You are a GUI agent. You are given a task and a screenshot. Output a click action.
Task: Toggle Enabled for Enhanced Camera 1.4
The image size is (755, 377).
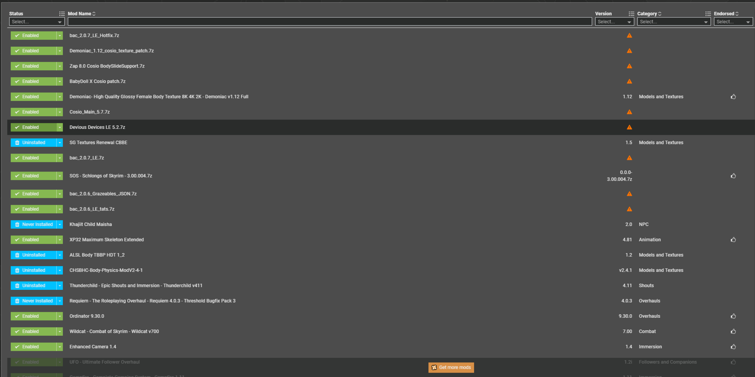pyautogui.click(x=33, y=347)
